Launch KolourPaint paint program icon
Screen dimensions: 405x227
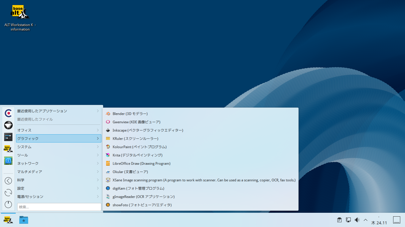[108, 147]
